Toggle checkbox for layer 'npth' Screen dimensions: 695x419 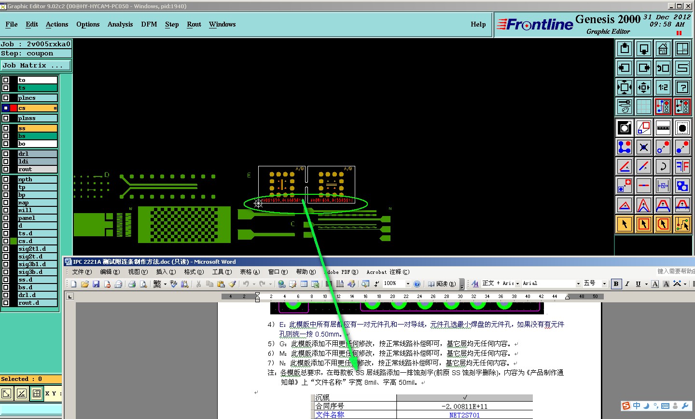[x=6, y=179]
